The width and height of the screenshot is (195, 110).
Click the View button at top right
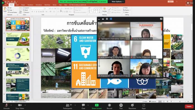[x=190, y=3]
